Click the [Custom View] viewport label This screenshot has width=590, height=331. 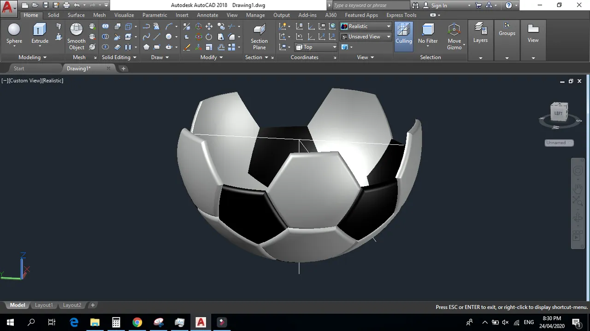24,80
